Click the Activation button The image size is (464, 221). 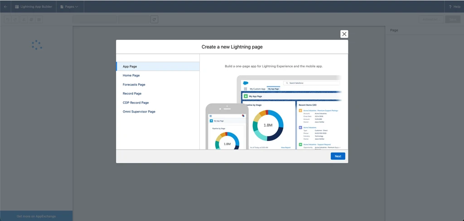(x=431, y=19)
